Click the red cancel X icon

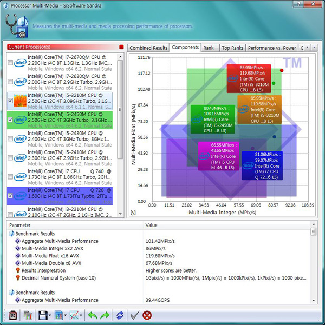tap(147, 315)
